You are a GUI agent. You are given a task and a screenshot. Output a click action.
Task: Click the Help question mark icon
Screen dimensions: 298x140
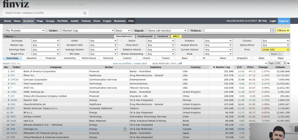click(260, 21)
